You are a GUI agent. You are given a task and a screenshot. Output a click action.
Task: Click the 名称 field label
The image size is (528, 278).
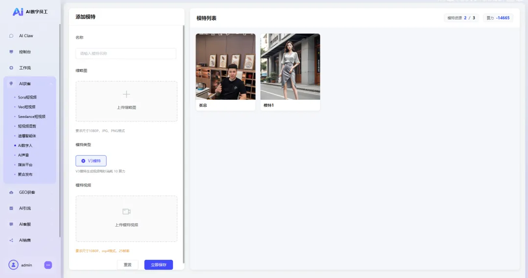pyautogui.click(x=80, y=37)
